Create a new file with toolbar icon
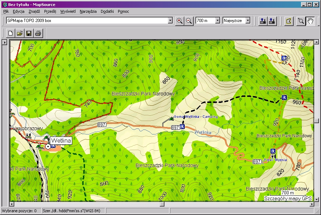The width and height of the screenshot is (321, 215). (11, 34)
